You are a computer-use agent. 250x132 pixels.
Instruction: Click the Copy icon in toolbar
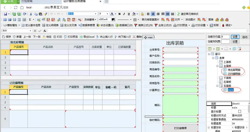[36, 14]
